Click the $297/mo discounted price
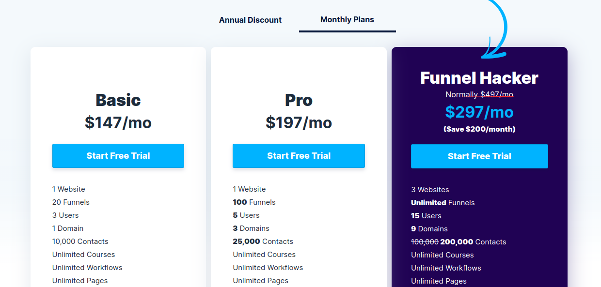 (x=479, y=112)
